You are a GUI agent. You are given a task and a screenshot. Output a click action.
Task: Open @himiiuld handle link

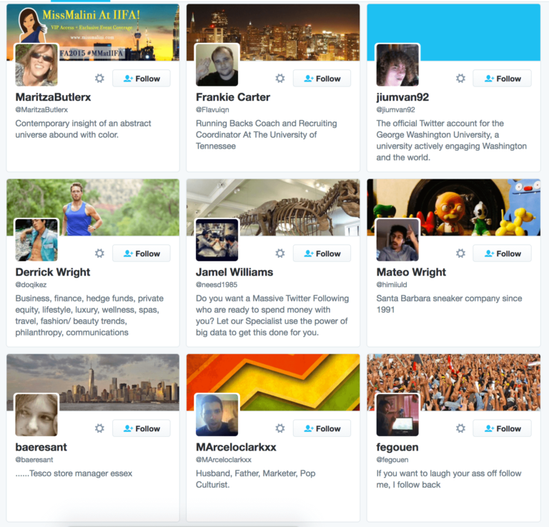click(x=392, y=285)
